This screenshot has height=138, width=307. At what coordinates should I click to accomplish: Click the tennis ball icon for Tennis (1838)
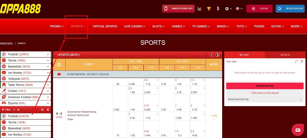pos(4,122)
